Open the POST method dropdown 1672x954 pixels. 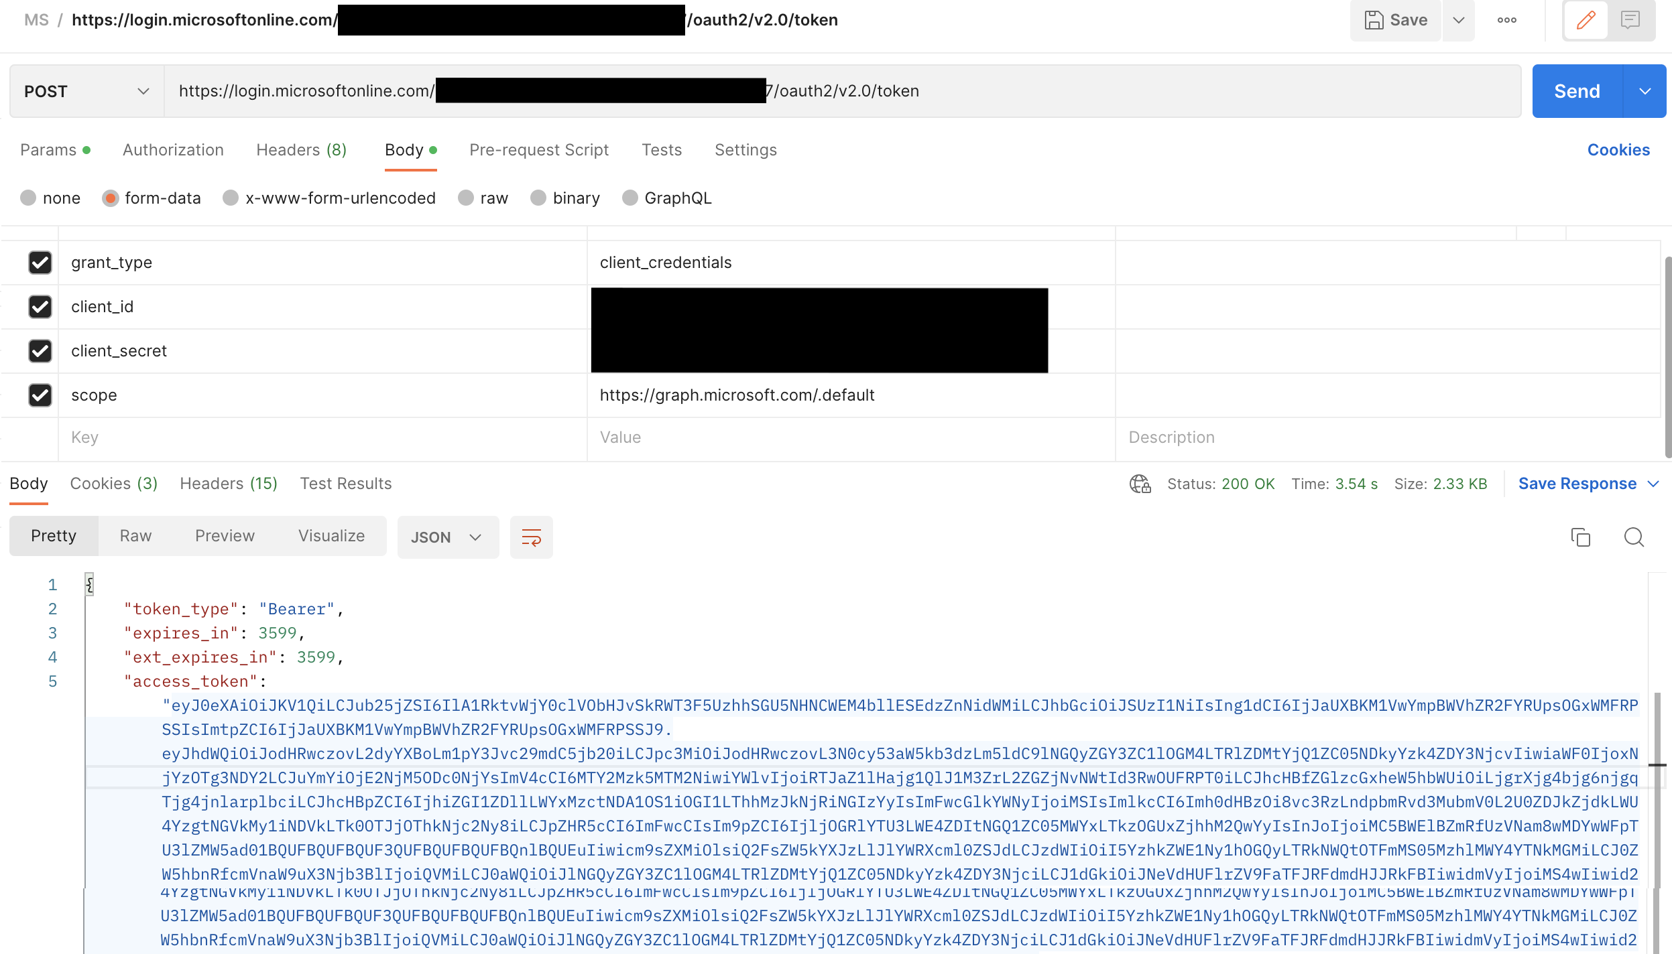86,91
